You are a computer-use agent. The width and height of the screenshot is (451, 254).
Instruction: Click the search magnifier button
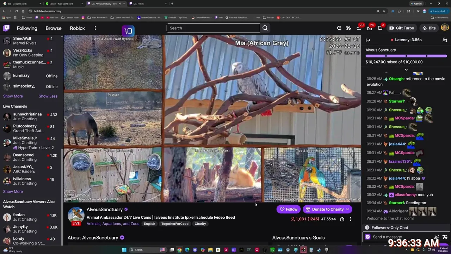tap(265, 28)
